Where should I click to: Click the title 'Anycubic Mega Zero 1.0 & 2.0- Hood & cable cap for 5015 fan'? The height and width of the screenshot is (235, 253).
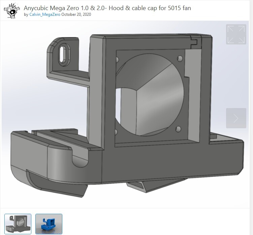(x=107, y=8)
